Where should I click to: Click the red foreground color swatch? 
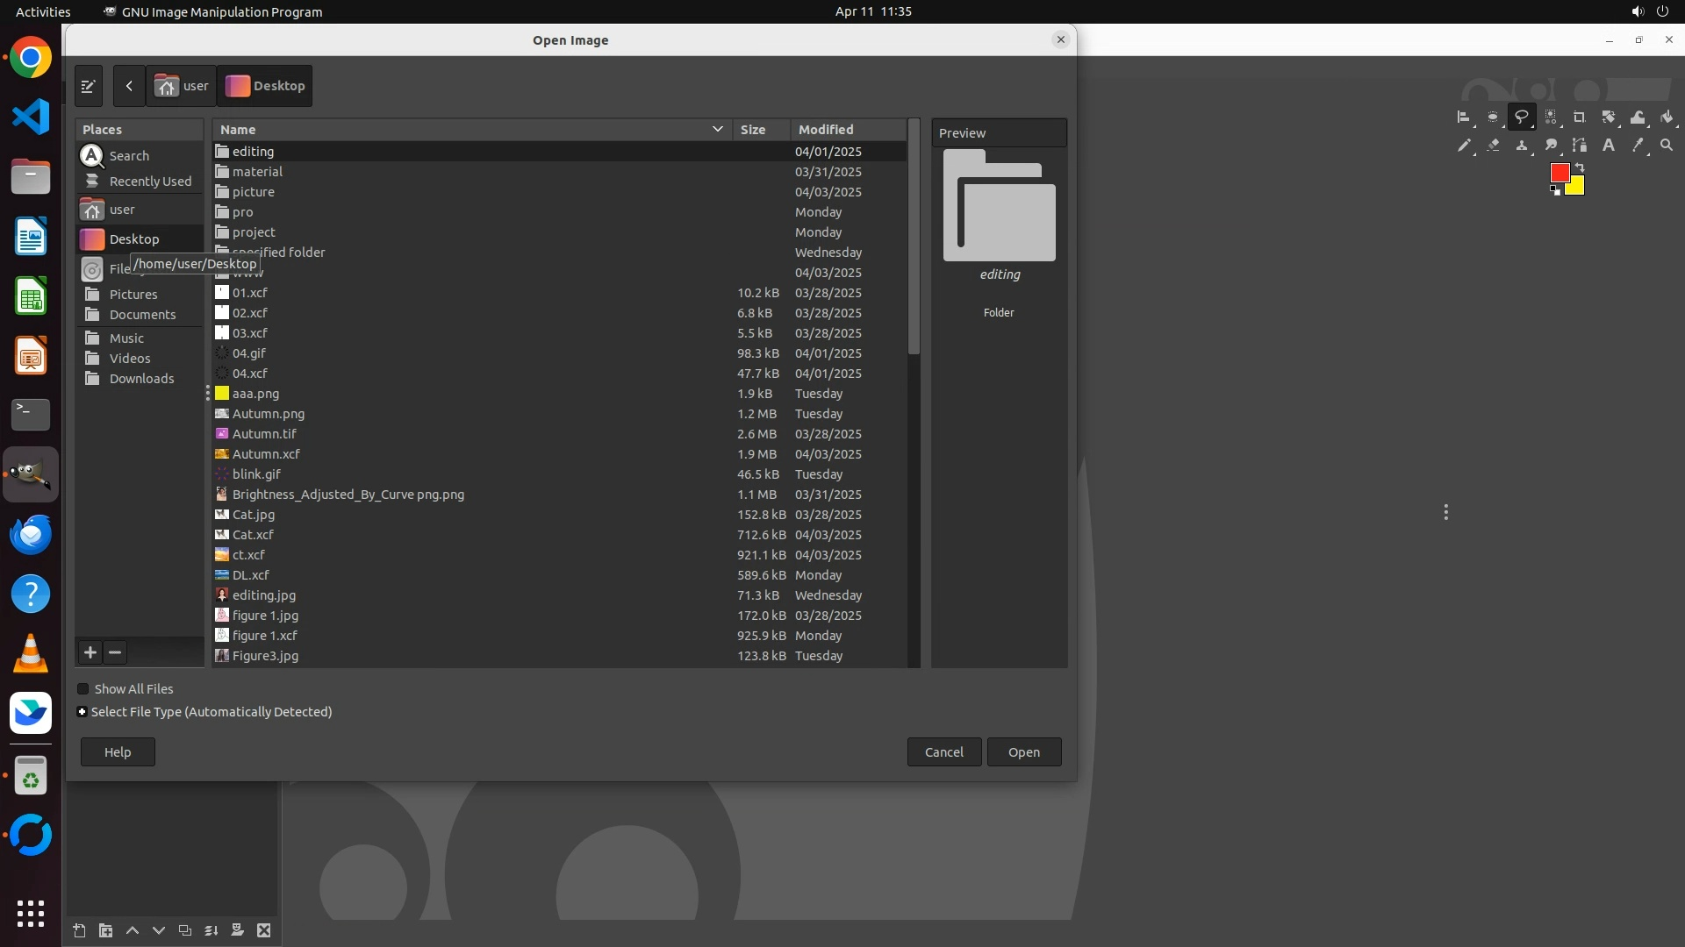click(x=1559, y=173)
